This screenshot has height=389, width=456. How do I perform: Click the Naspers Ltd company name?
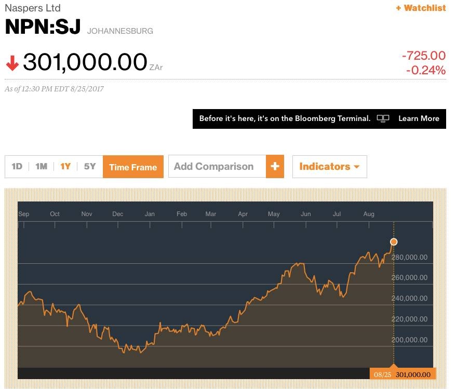tap(33, 8)
